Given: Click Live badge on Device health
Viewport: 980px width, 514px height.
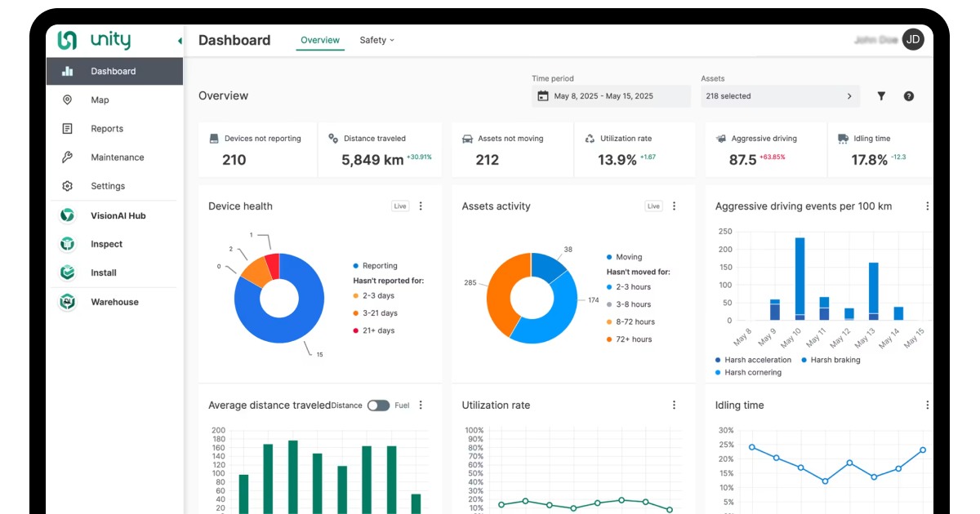Looking at the screenshot, I should 400,206.
